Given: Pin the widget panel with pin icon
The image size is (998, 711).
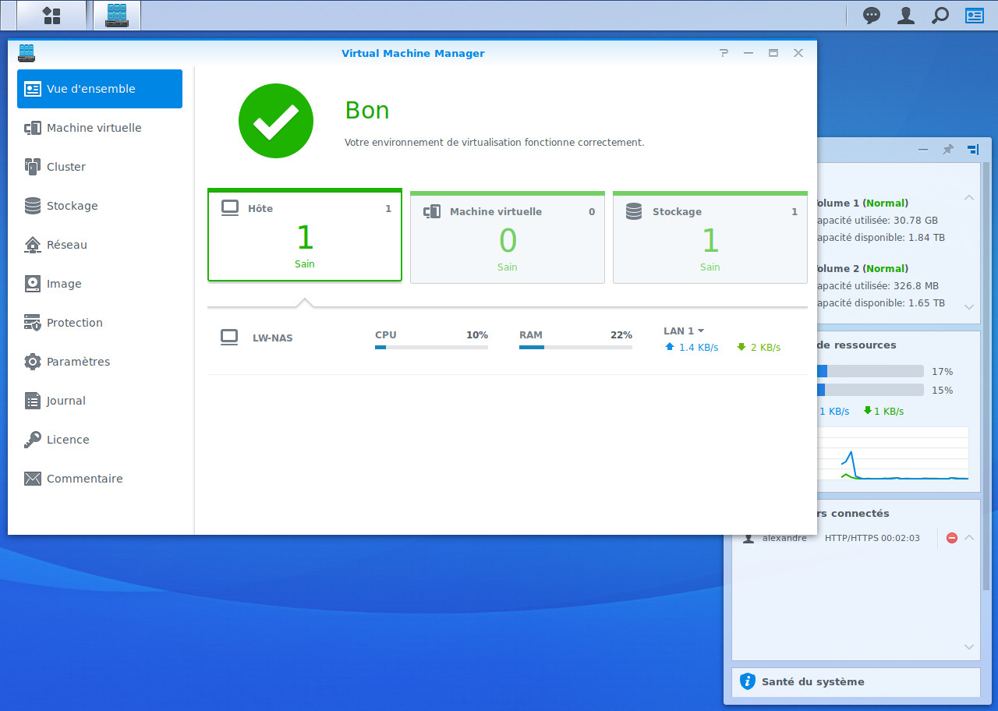Looking at the screenshot, I should coord(947,150).
